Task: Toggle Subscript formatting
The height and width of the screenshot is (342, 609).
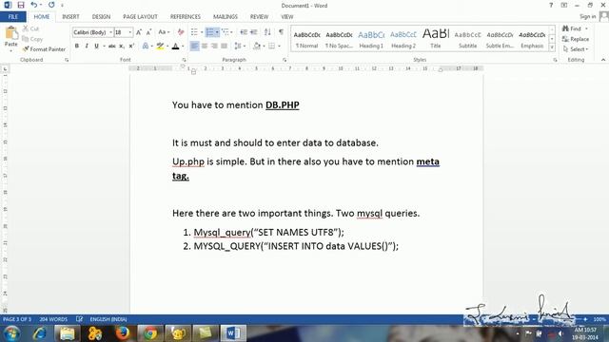Action: tap(122, 47)
